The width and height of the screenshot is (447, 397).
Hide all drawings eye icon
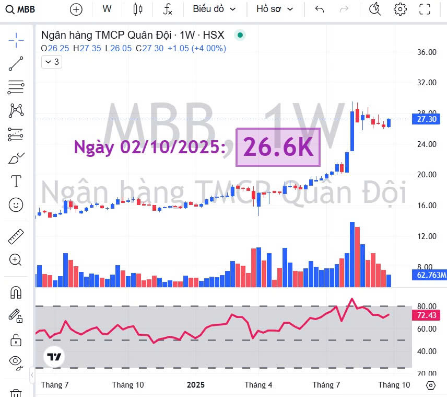[x=16, y=362]
